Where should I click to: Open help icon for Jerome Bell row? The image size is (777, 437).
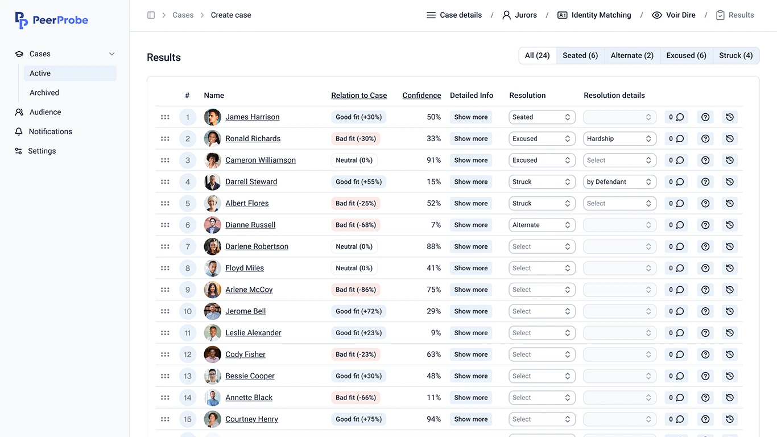[x=705, y=312]
